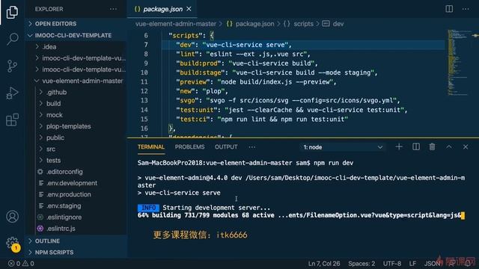
Task: Open editor more actions ellipsis
Action: [466, 9]
